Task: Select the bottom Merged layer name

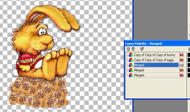Action: click(x=139, y=75)
